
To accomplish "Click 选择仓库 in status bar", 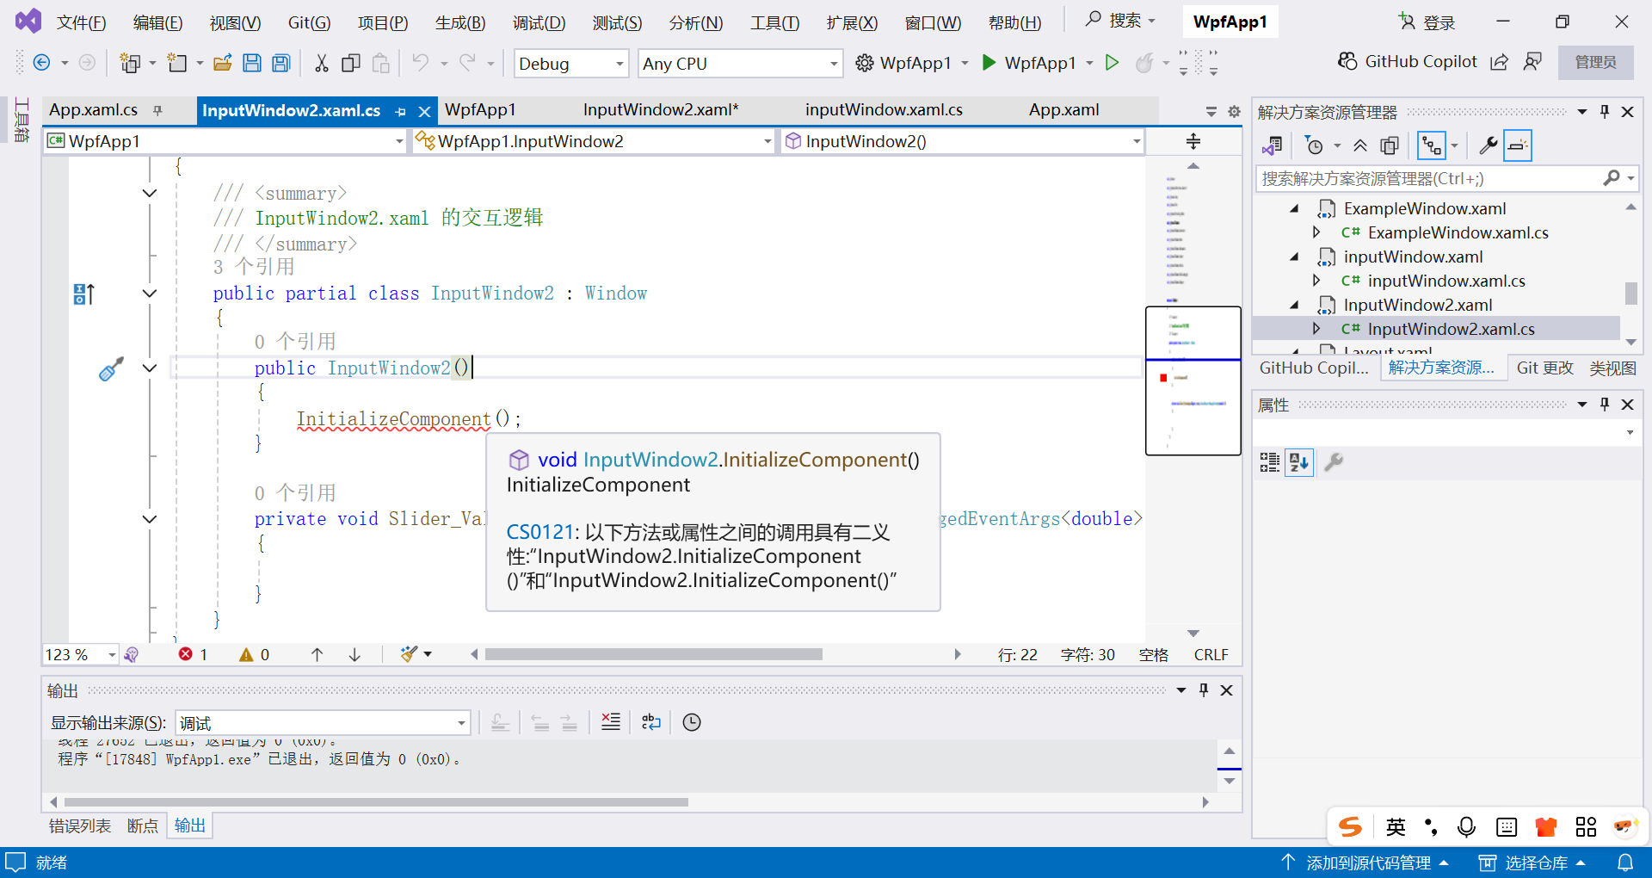I will (x=1532, y=863).
